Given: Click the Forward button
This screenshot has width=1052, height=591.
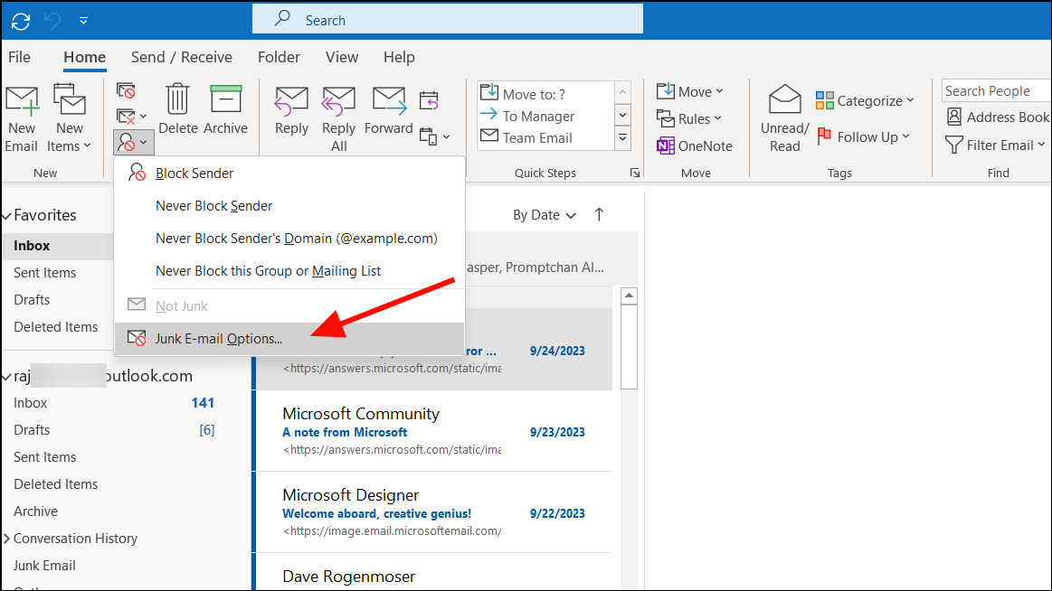Looking at the screenshot, I should point(388,111).
